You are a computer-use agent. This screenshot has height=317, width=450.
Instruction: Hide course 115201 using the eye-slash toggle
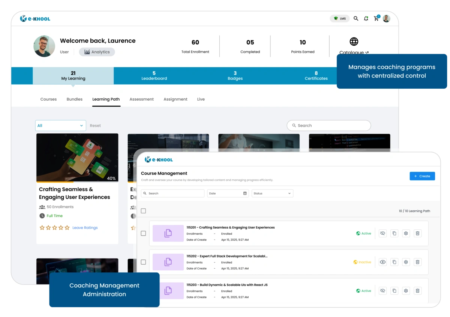382,233
